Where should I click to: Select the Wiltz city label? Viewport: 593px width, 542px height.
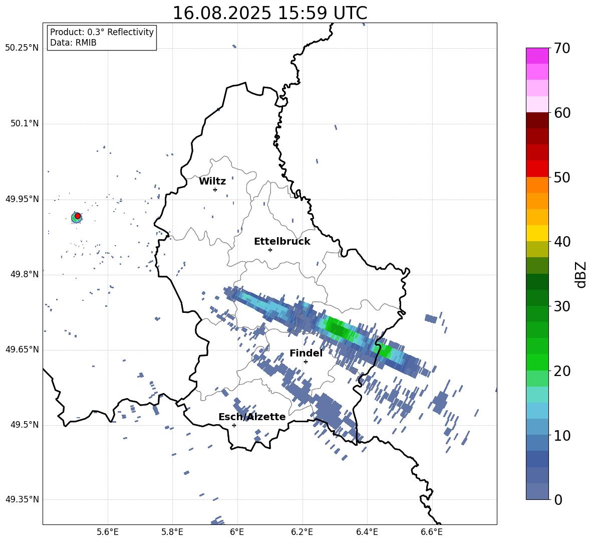[212, 181]
